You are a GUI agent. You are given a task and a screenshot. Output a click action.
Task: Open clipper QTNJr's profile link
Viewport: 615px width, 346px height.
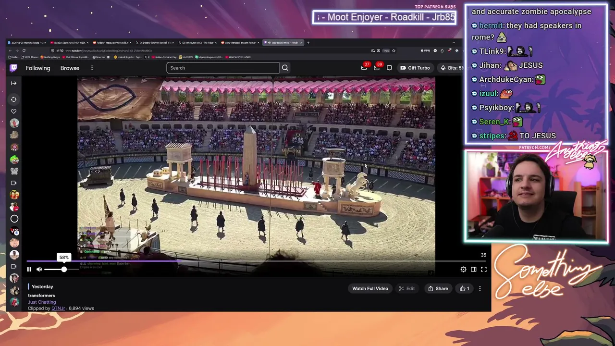[58, 308]
